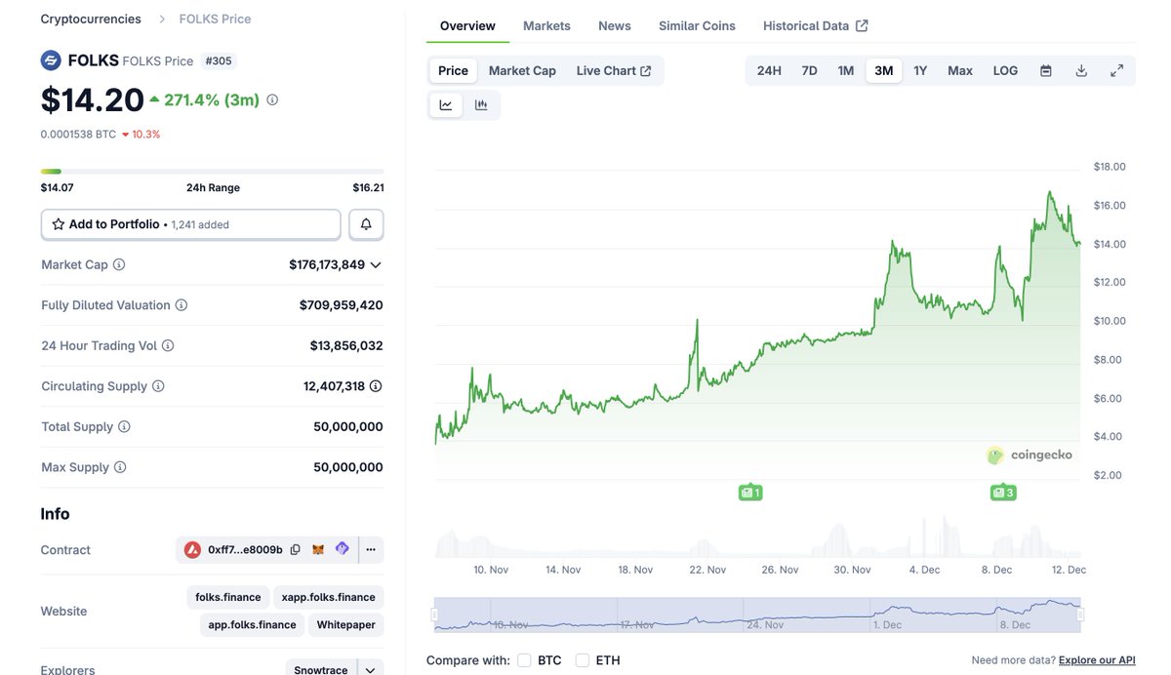Add token to MetaMask via fox icon

318,550
